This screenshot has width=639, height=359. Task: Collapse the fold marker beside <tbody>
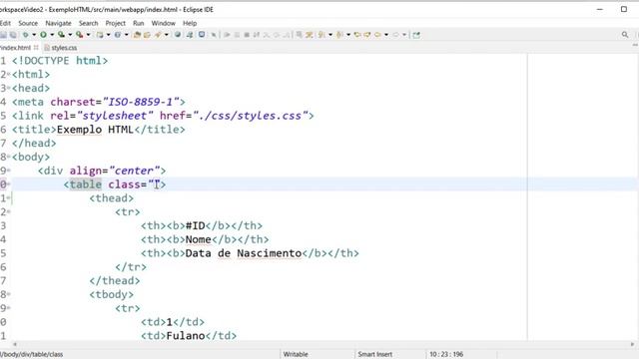tap(9, 295)
